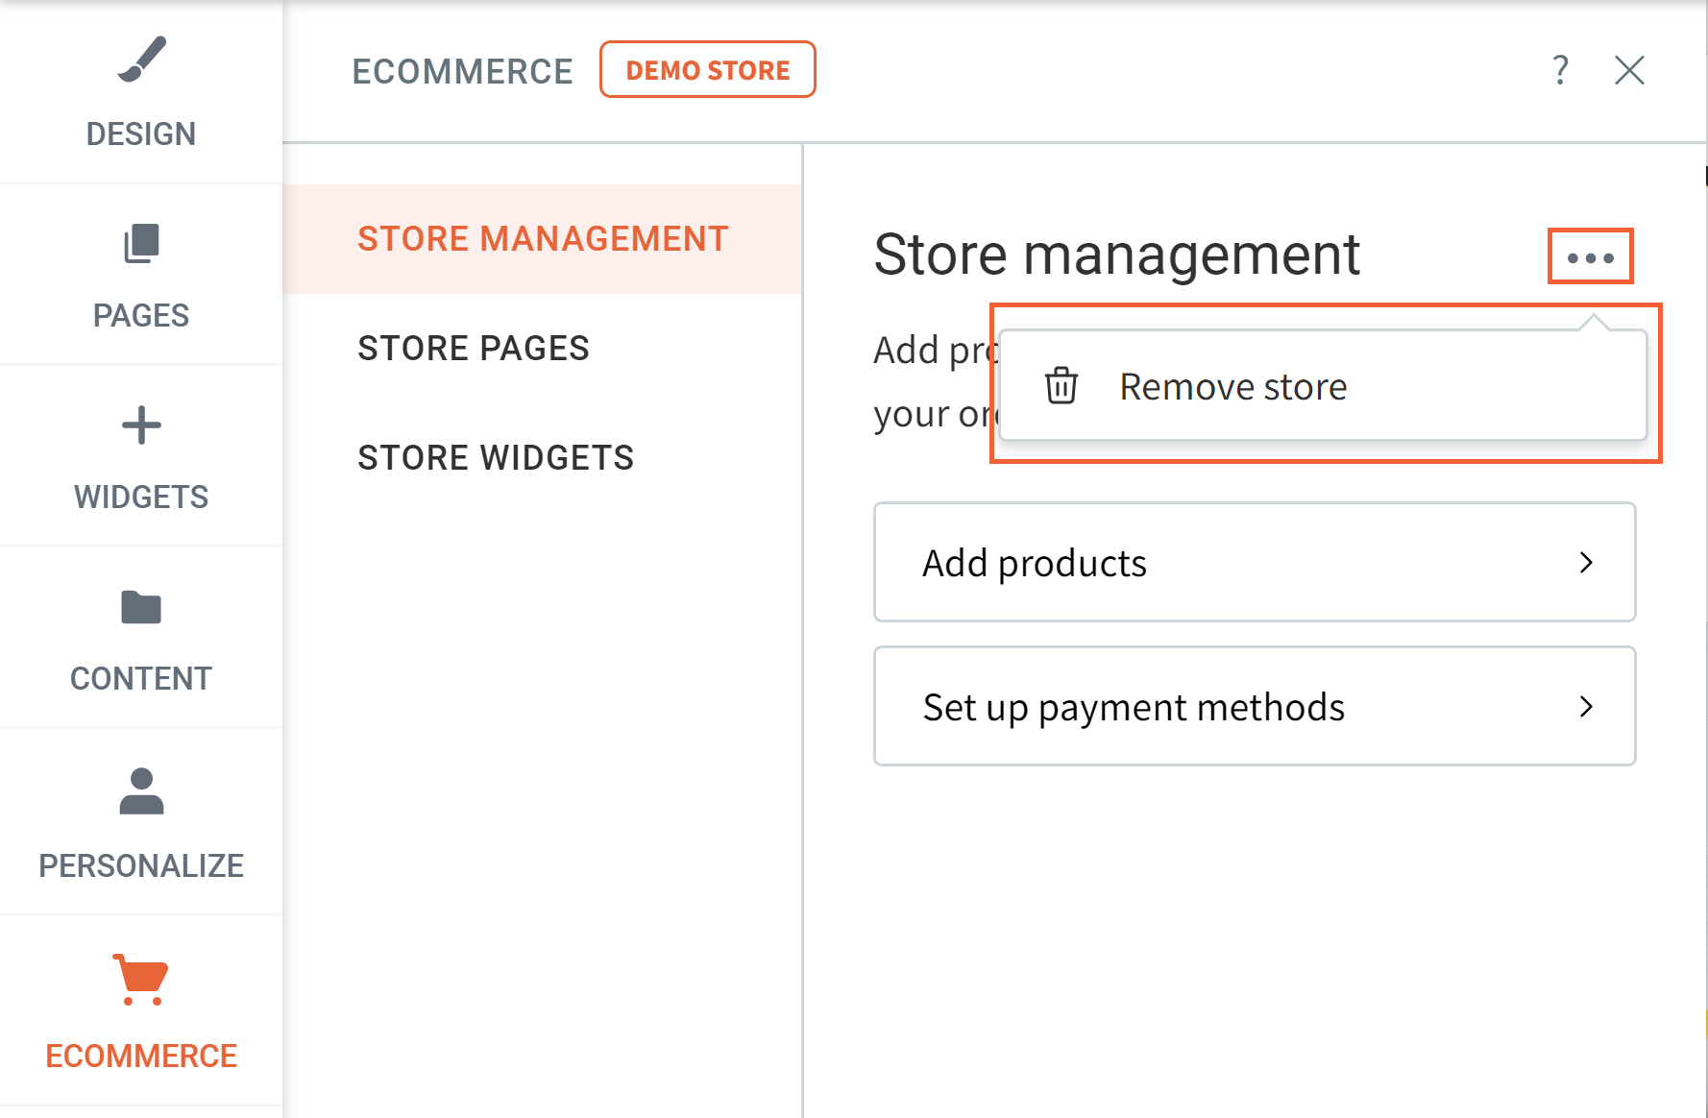Open the Pages panel icon
Viewport: 1708px width, 1118px height.
click(x=141, y=244)
